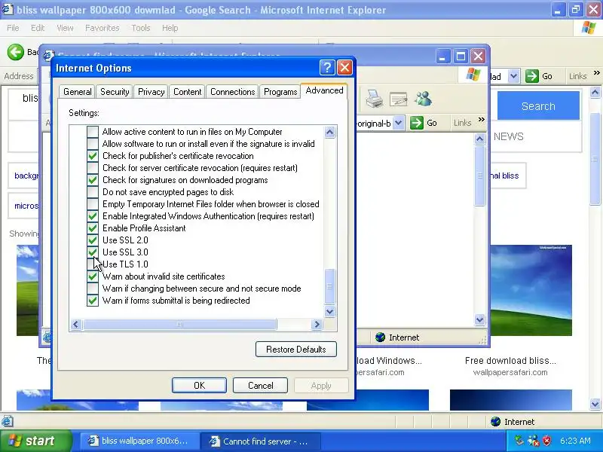Select the Connections tab

(x=232, y=92)
